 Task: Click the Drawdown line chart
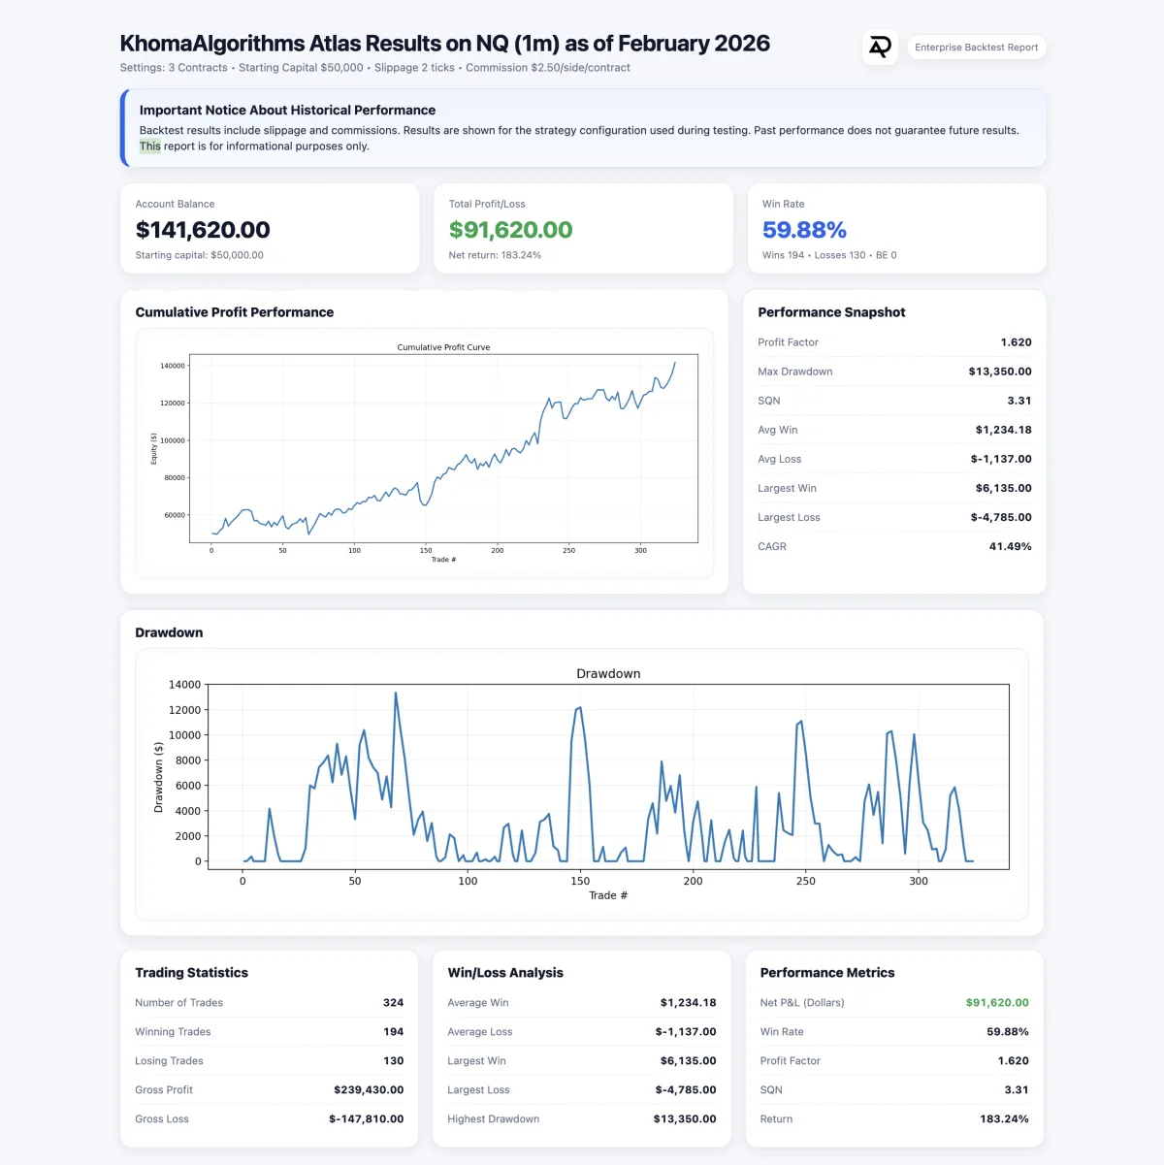[582, 784]
